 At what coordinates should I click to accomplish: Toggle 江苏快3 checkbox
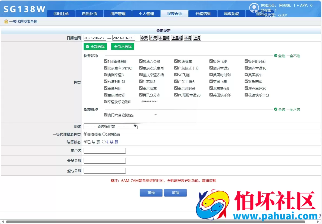point(141,81)
